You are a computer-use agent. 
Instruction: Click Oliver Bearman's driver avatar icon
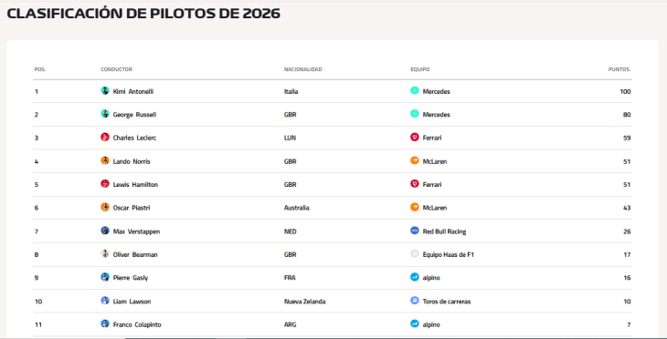(x=105, y=253)
